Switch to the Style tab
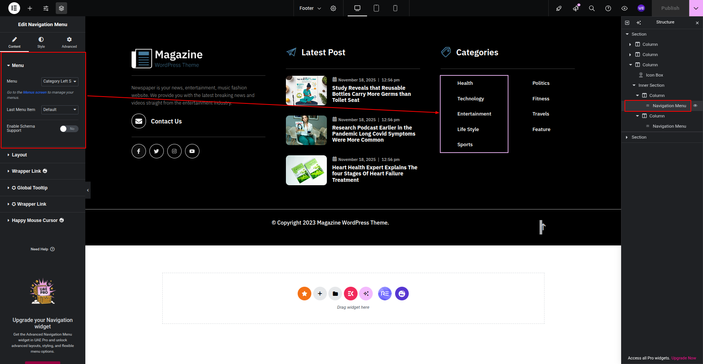Image resolution: width=703 pixels, height=364 pixels. point(41,42)
